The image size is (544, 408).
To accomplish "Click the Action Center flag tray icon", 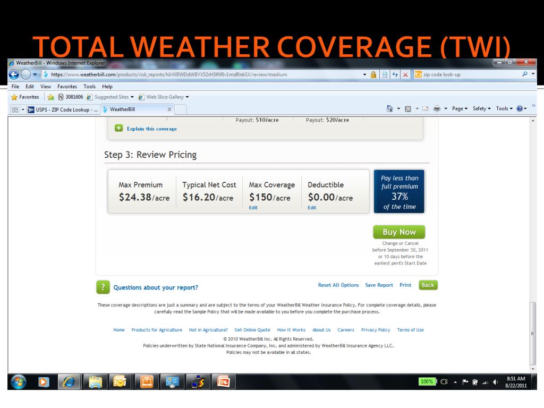I will (465, 382).
